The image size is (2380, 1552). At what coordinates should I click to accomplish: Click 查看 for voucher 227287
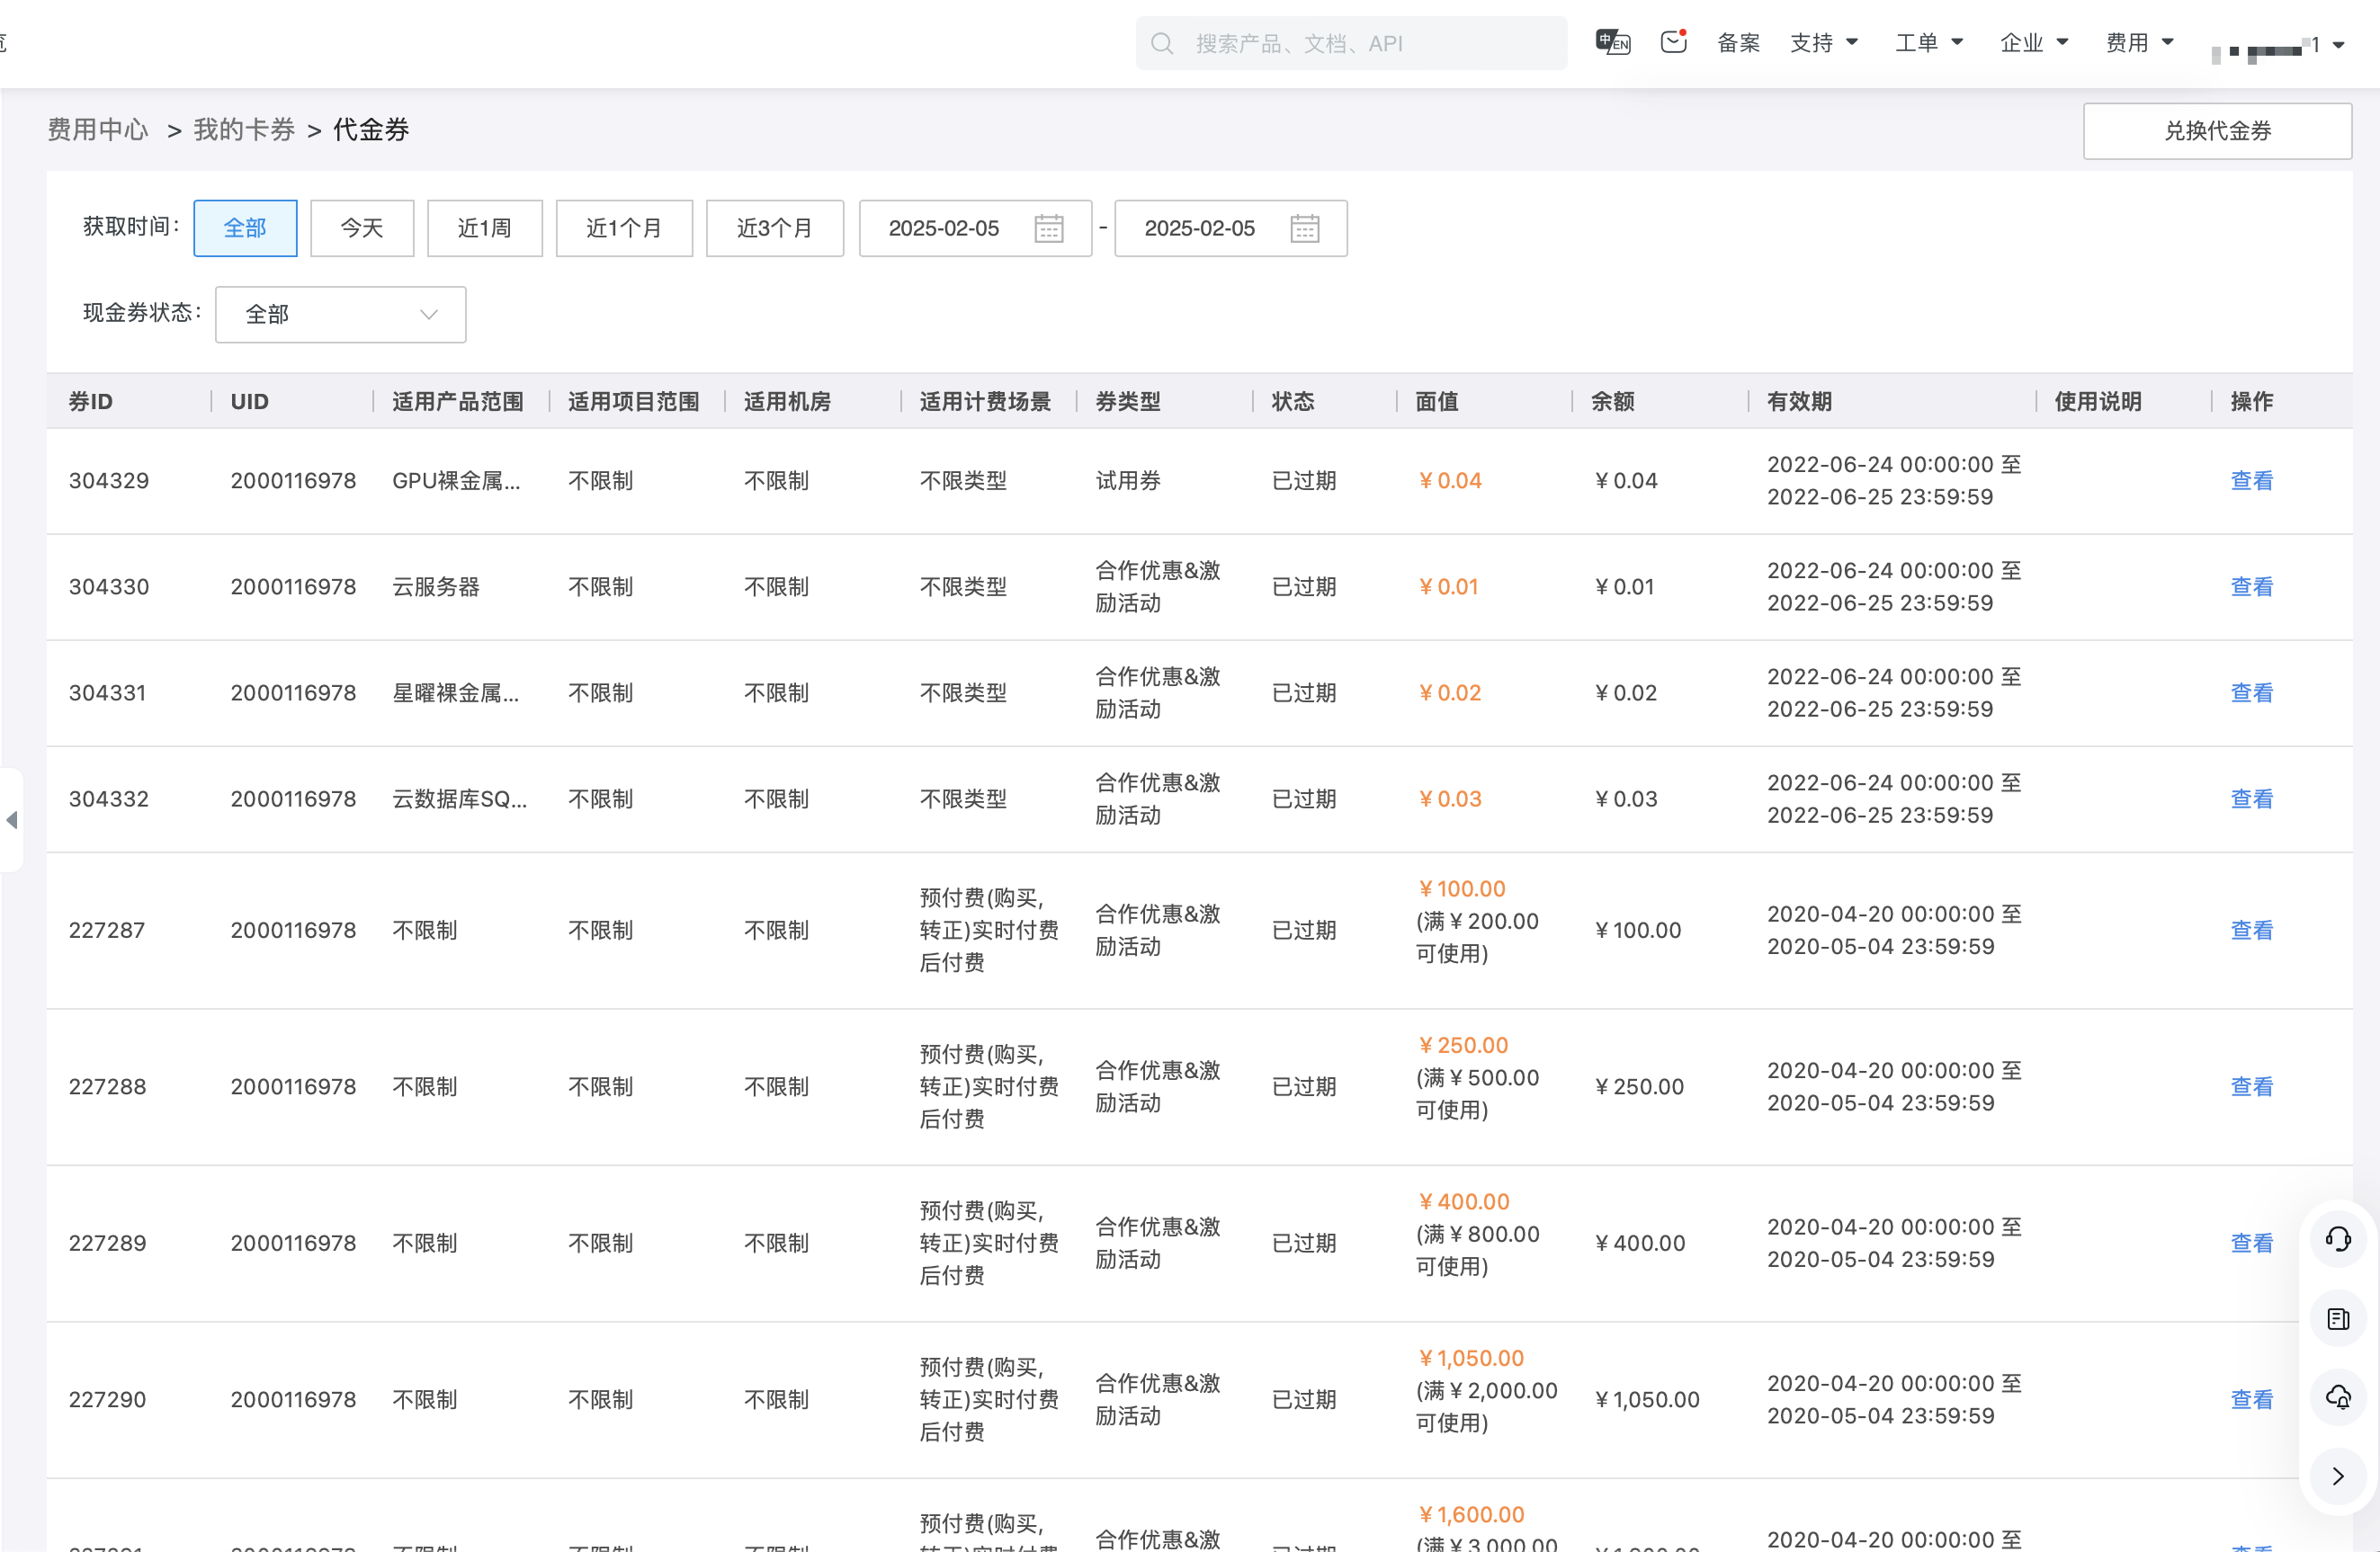click(x=2251, y=931)
